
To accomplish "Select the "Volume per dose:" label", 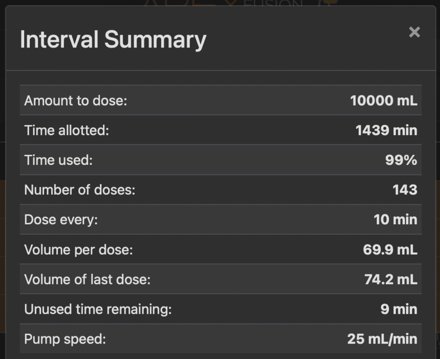I will point(78,250).
